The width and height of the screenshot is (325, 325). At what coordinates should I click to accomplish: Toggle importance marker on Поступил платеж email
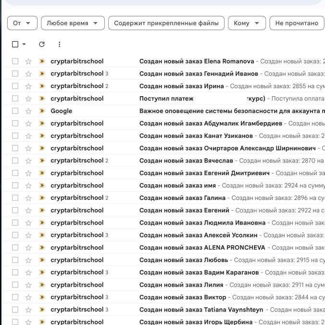(x=42, y=99)
